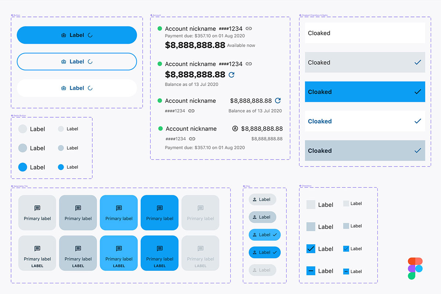Click refresh icon beside the bold balance
Image resolution: width=441 pixels, height=294 pixels.
click(x=232, y=75)
